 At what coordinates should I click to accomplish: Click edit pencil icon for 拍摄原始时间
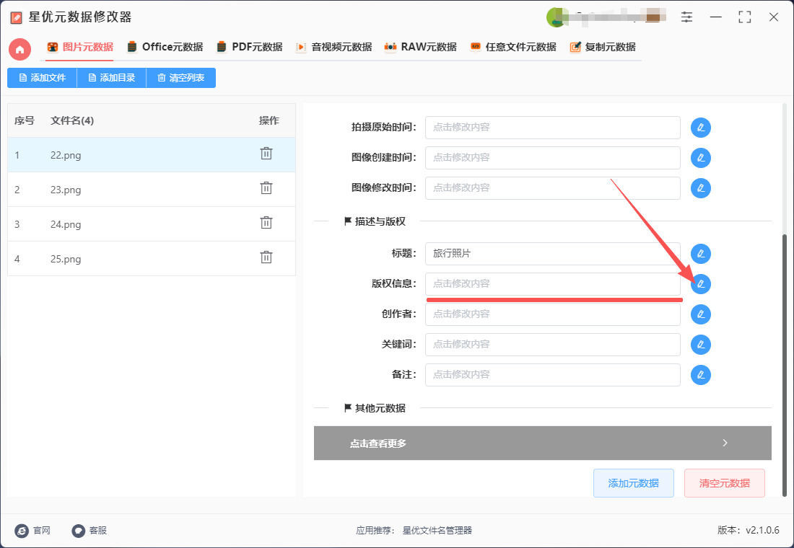click(701, 128)
